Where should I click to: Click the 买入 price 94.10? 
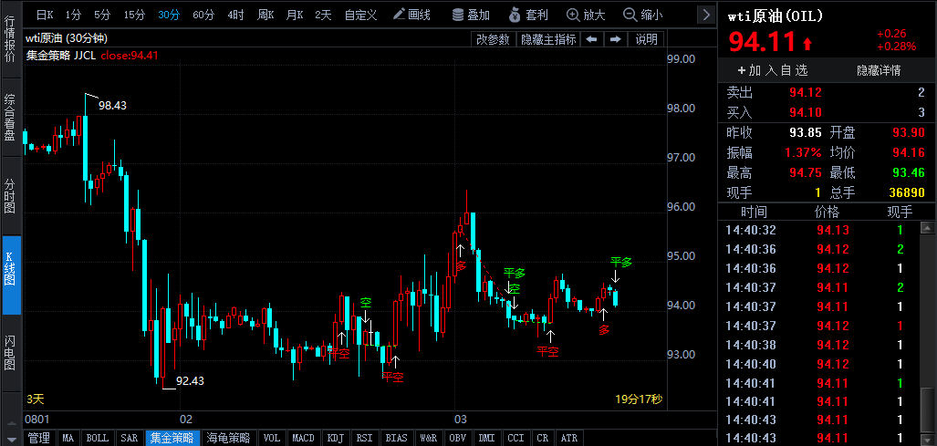(806, 112)
